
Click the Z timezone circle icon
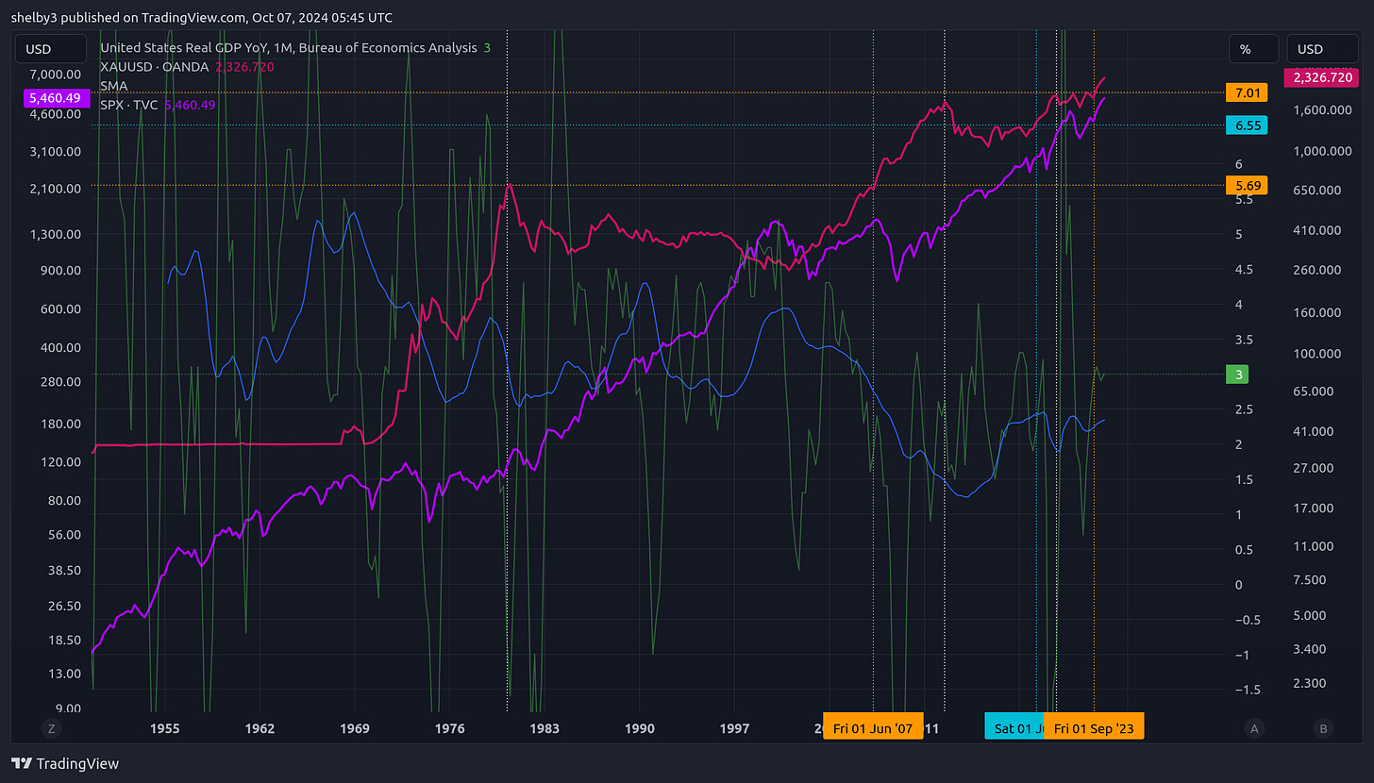[x=51, y=728]
